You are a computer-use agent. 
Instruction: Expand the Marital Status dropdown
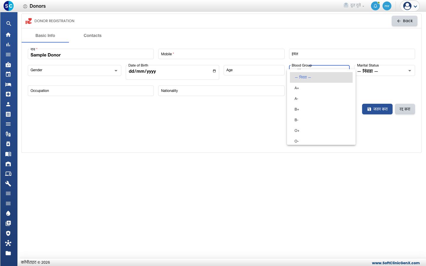(x=385, y=71)
